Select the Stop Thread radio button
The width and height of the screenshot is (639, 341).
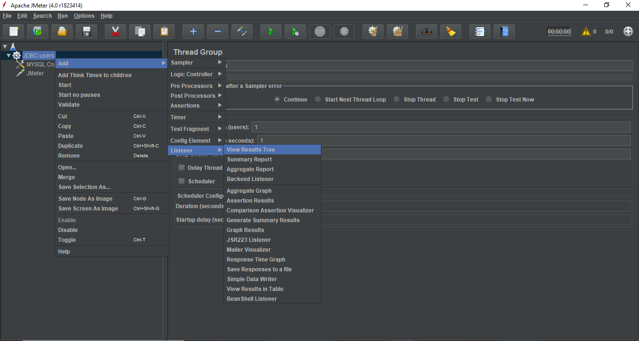397,100
